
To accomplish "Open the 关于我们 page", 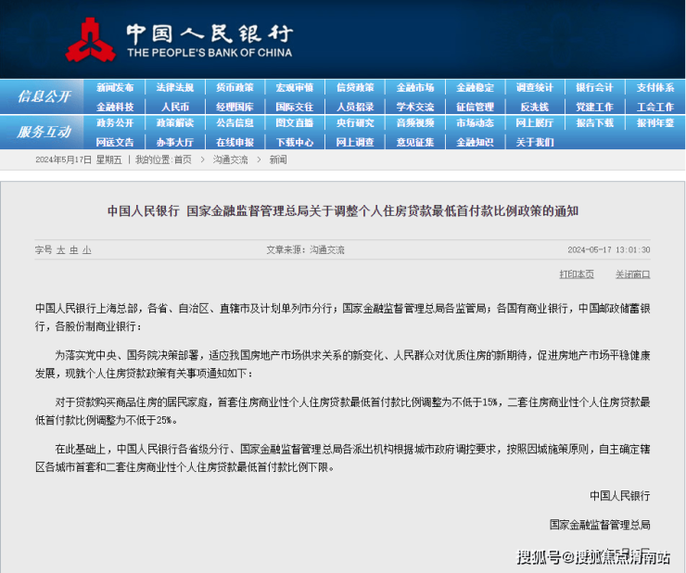I will click(x=534, y=142).
